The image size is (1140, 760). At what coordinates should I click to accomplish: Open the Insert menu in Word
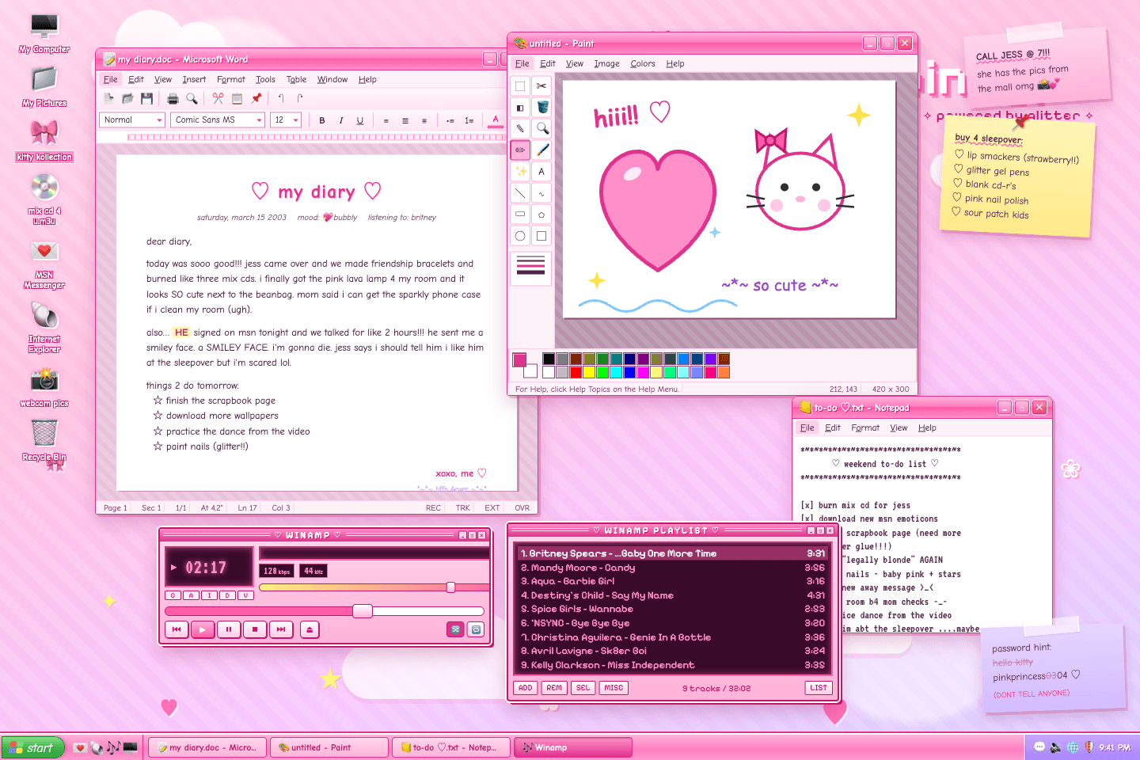[194, 79]
